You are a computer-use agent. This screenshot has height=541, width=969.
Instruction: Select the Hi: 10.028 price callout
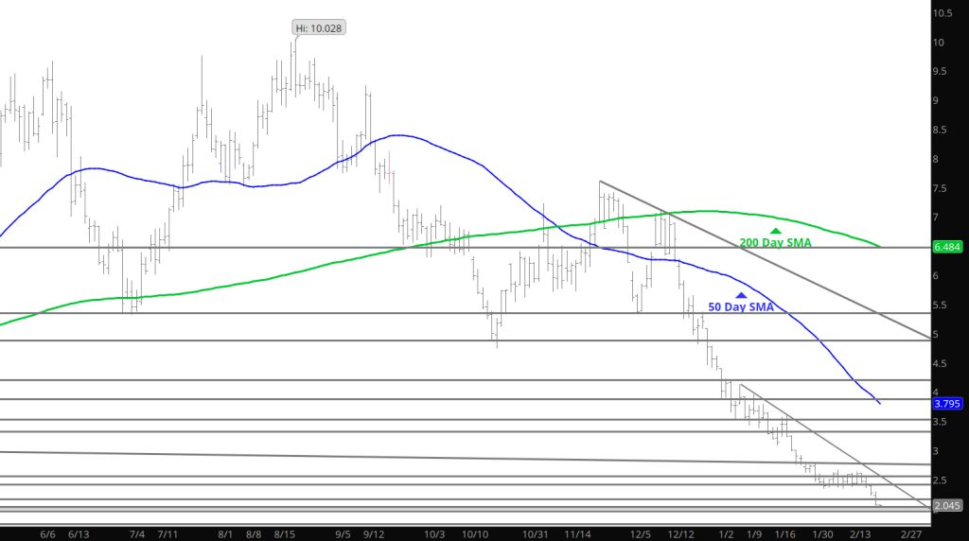pyautogui.click(x=319, y=28)
